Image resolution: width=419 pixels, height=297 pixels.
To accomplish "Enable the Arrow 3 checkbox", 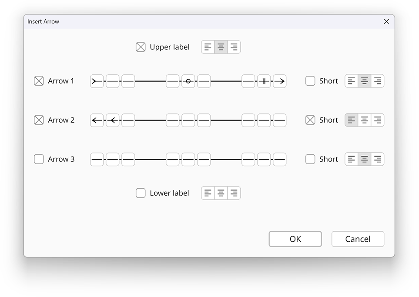I will [x=38, y=159].
